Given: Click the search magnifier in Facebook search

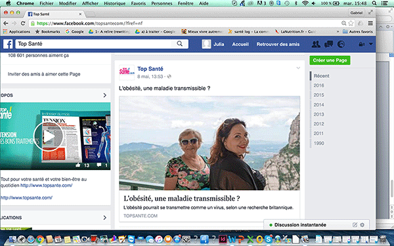Looking at the screenshot, I should [179, 44].
